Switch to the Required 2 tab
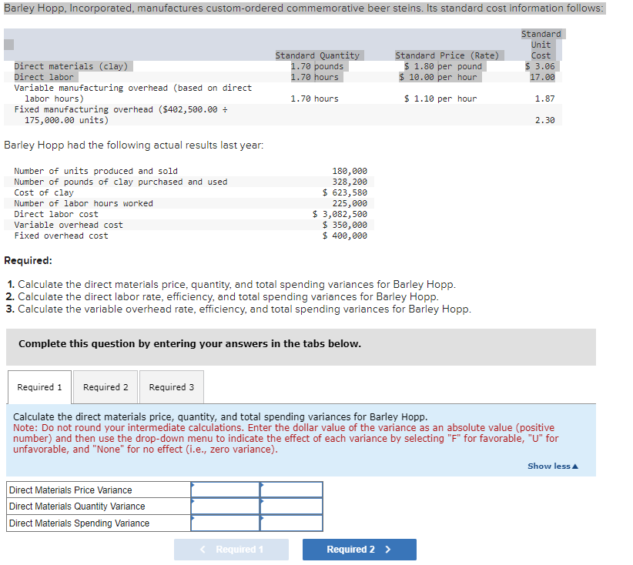The image size is (633, 565). coord(105,386)
